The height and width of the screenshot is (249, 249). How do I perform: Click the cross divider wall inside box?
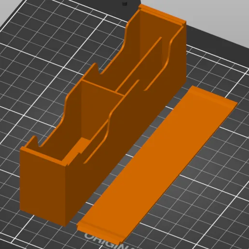(103, 88)
